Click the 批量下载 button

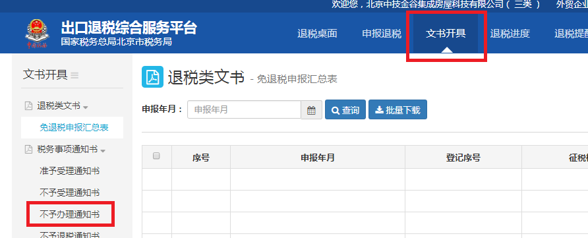(x=397, y=110)
